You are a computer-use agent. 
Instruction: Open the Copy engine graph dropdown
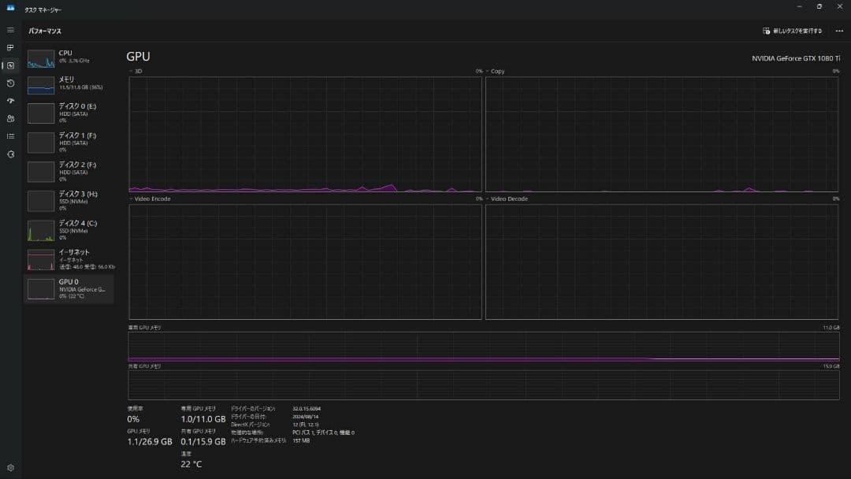pos(495,71)
